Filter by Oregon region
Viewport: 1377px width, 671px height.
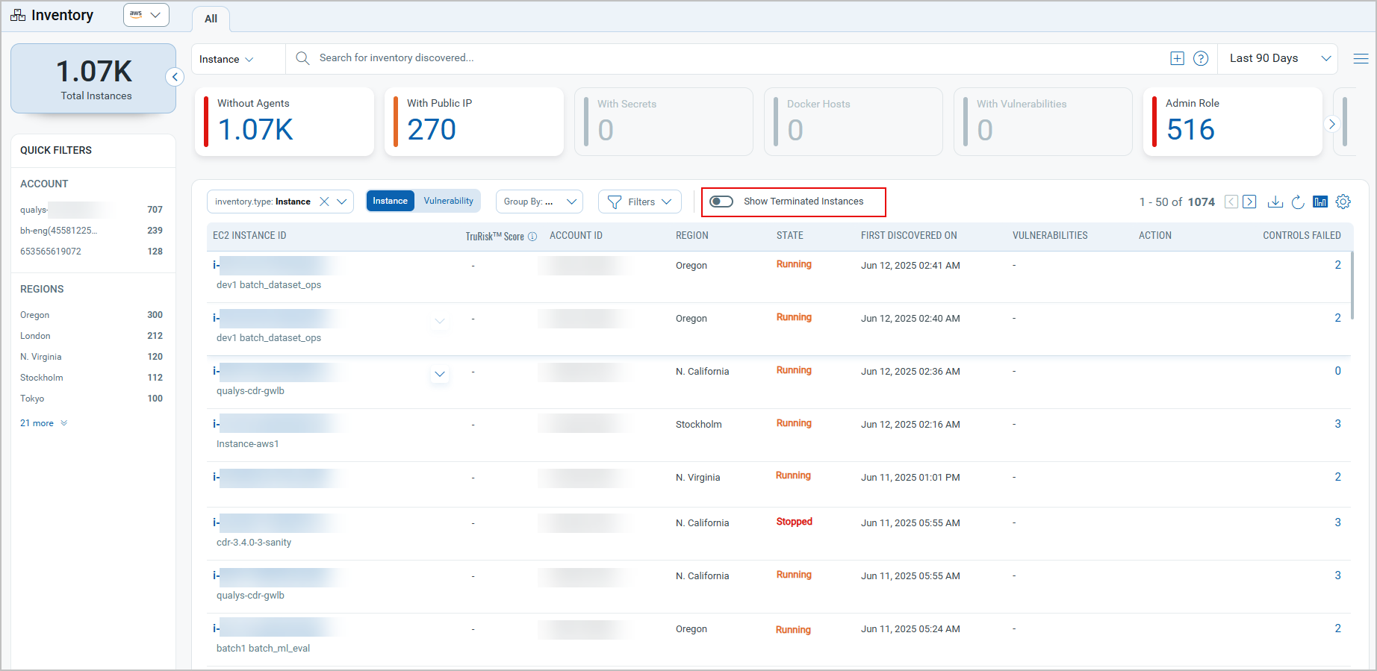tap(91, 315)
